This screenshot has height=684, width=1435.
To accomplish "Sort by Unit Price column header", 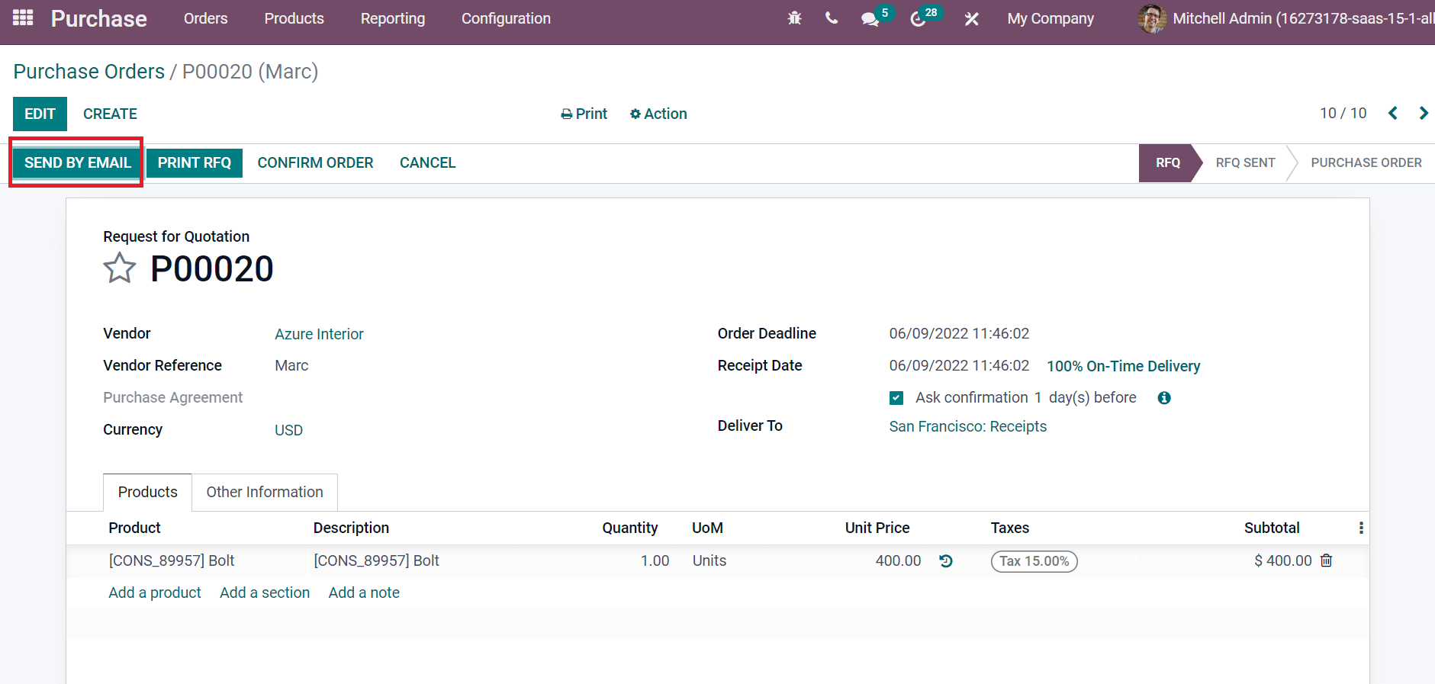I will pos(877,528).
